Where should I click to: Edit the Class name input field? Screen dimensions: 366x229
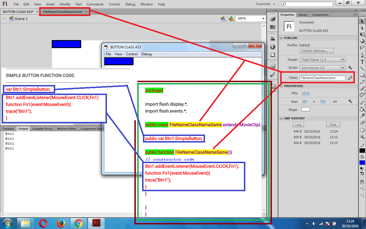click(x=323, y=78)
